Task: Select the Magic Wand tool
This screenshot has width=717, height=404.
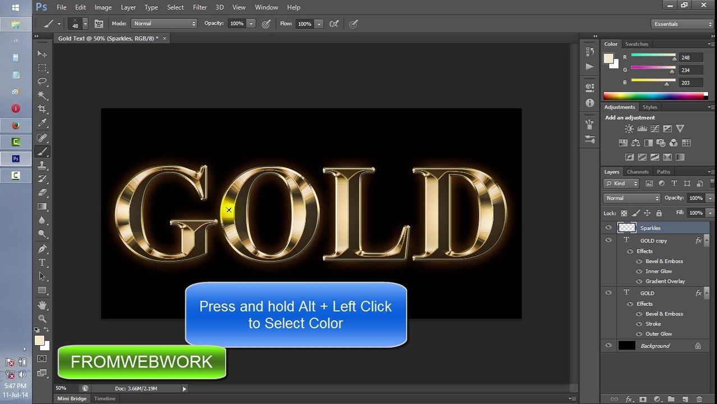Action: point(42,95)
